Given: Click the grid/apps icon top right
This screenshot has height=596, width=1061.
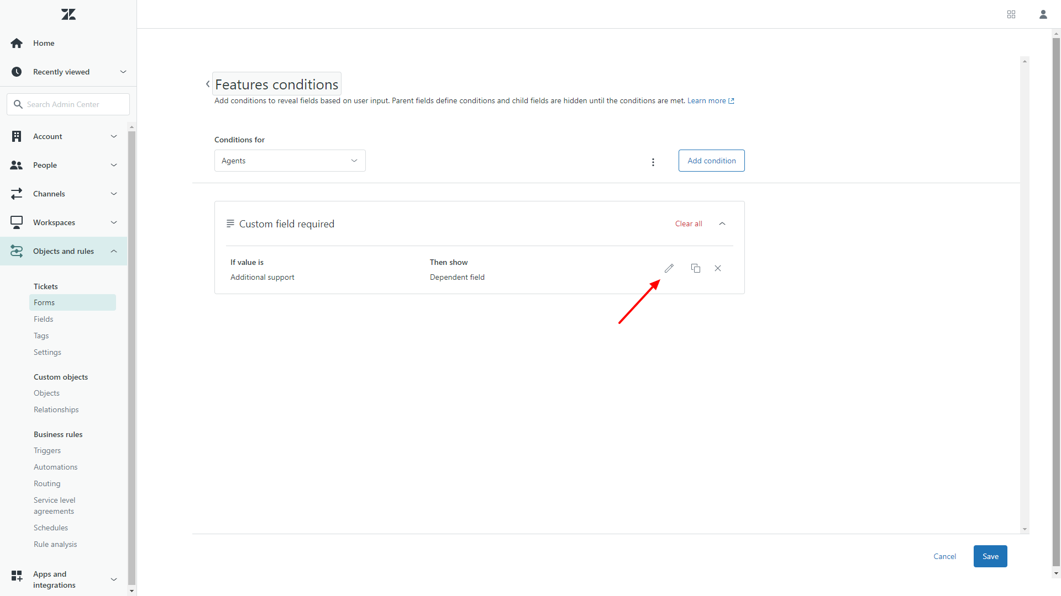Looking at the screenshot, I should (x=1011, y=14).
